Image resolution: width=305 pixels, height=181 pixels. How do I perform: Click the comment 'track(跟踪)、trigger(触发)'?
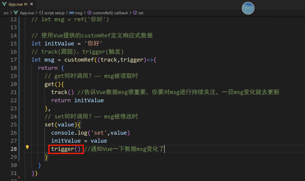78,52
